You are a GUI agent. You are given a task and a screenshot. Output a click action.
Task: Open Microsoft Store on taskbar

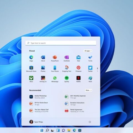(80, 130)
